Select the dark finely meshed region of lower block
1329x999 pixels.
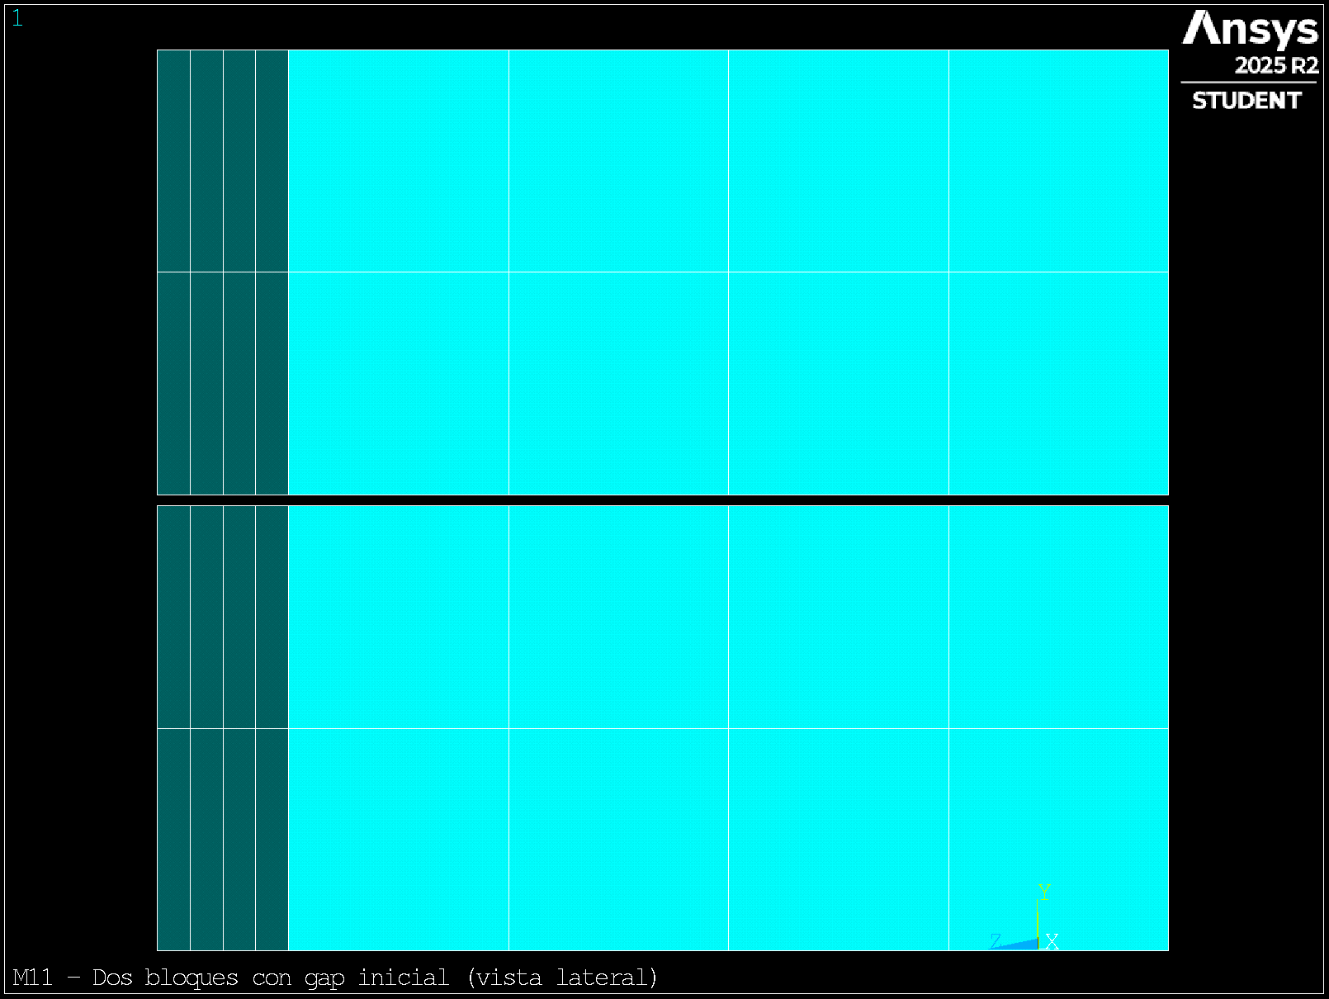pos(223,728)
